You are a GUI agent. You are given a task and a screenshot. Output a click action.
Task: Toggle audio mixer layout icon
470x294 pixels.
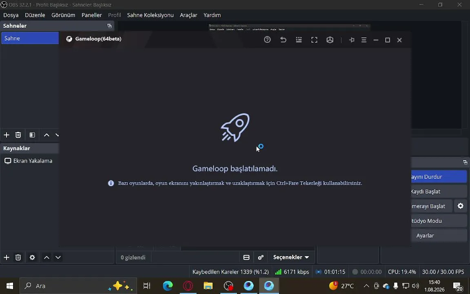pos(246,257)
